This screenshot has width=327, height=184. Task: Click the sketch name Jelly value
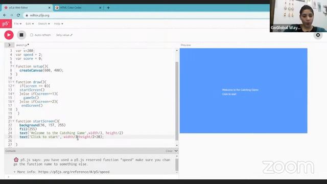click(x=62, y=35)
